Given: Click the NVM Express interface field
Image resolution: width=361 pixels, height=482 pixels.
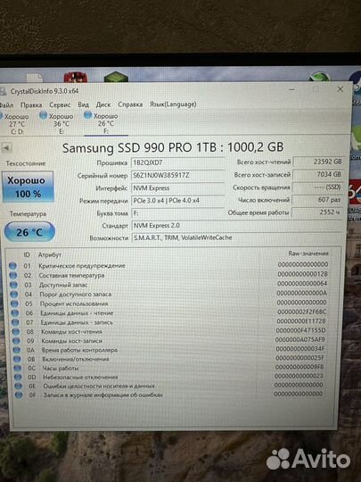Looking at the screenshot, I should [178, 187].
